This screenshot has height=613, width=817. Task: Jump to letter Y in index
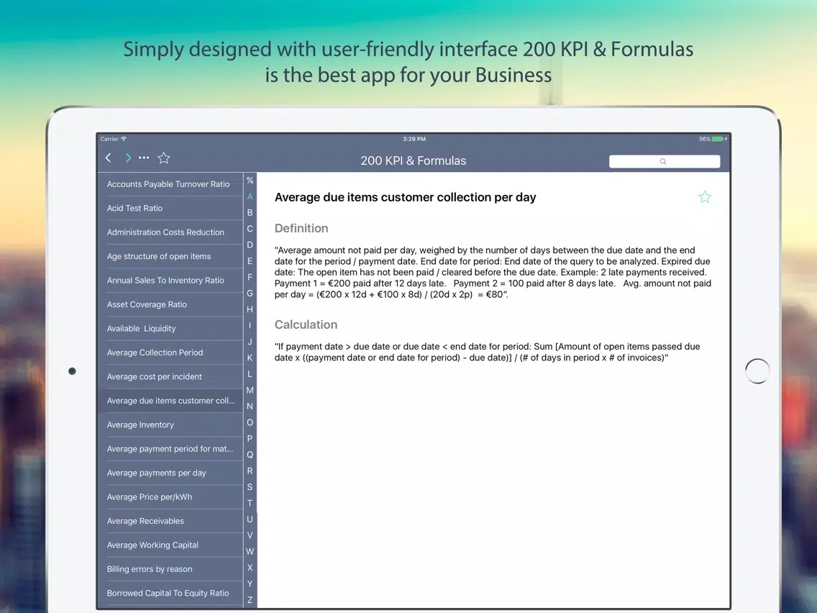(x=250, y=584)
